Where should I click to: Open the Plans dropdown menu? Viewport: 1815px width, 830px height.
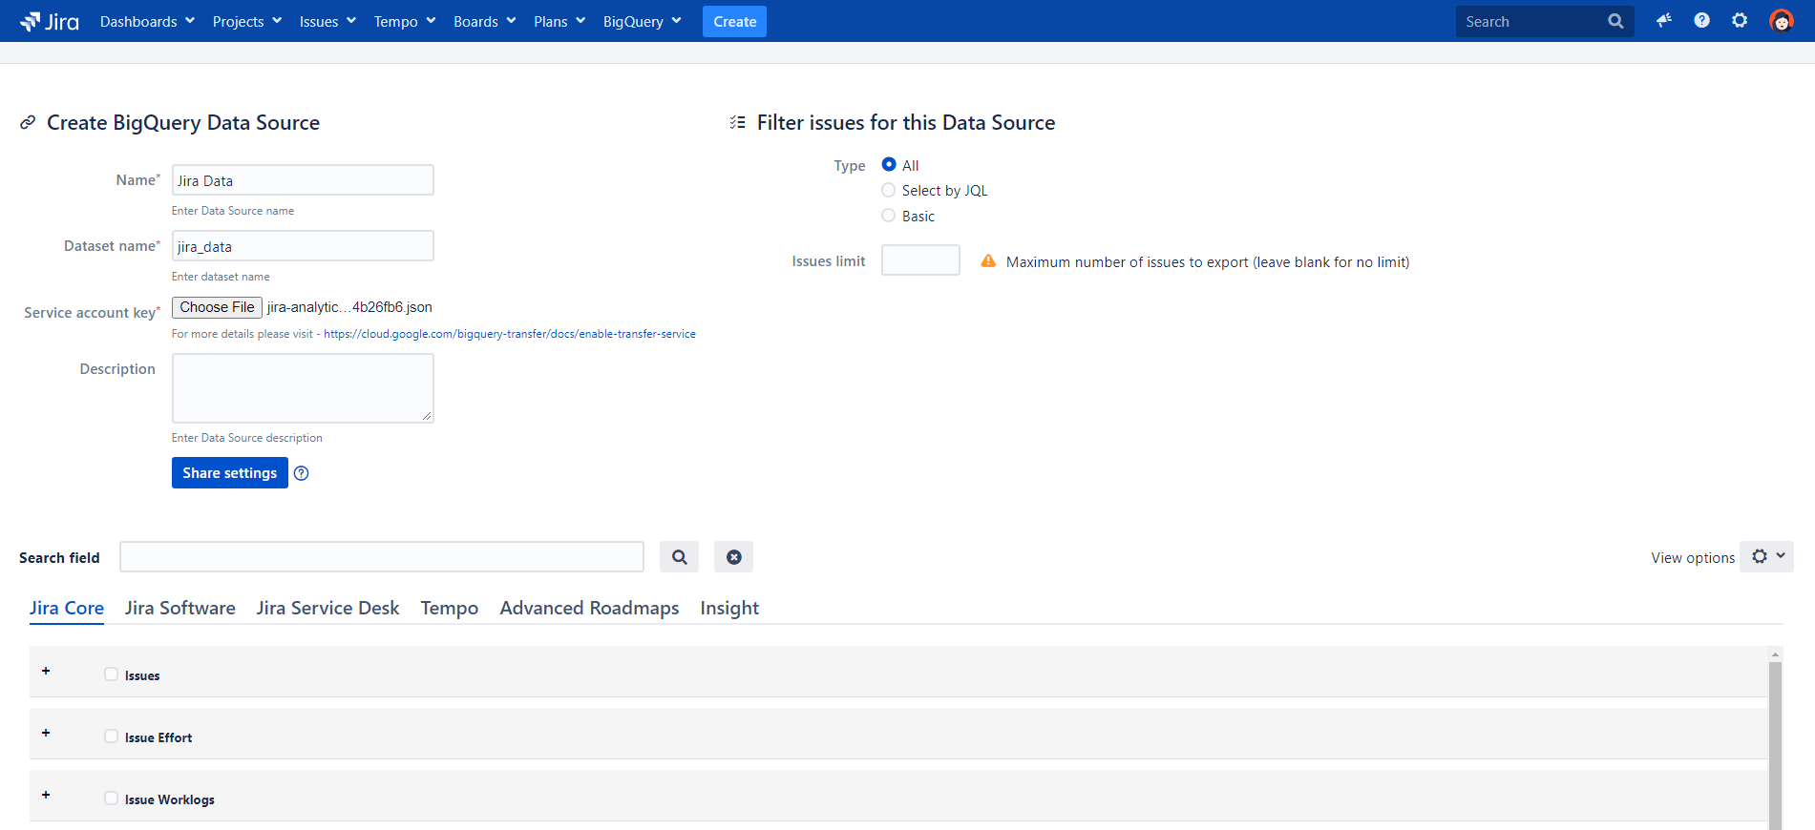click(559, 21)
